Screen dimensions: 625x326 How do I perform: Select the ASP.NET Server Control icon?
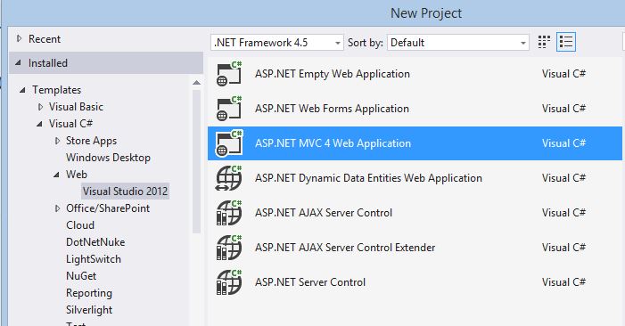[229, 281]
